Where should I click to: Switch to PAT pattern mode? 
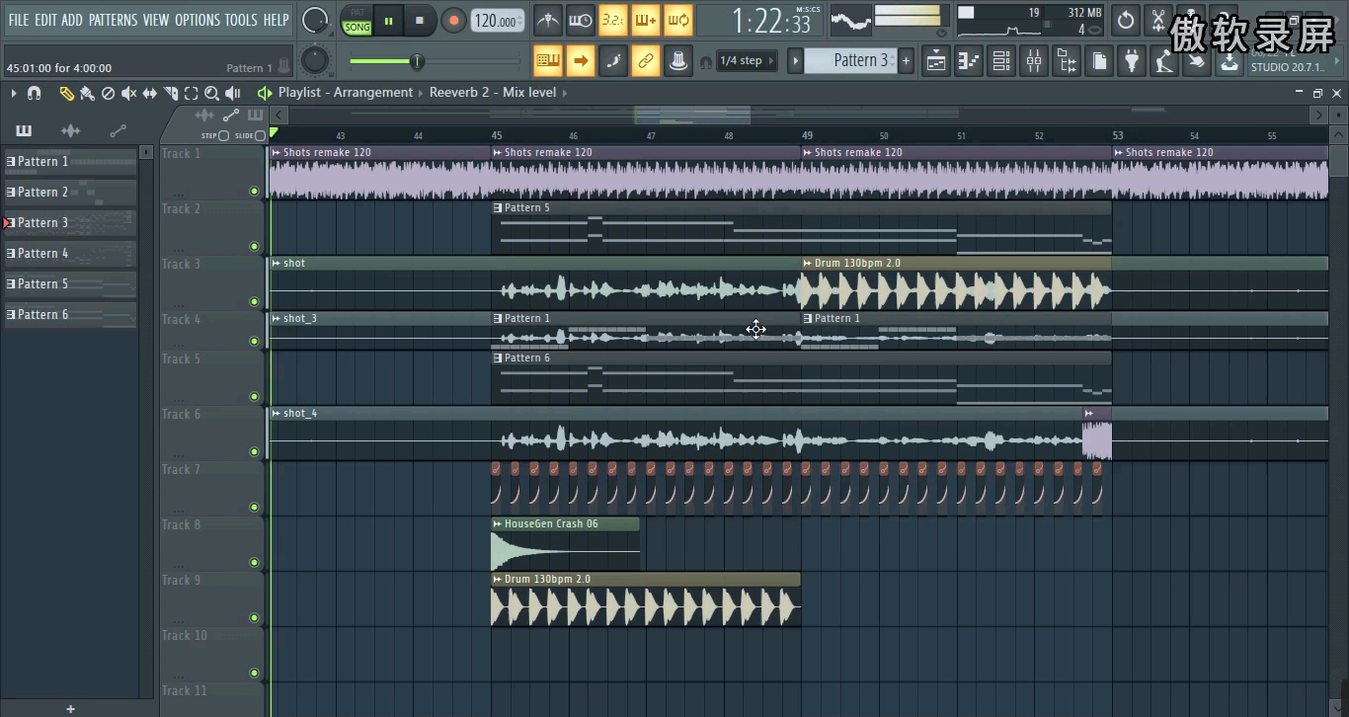357,13
